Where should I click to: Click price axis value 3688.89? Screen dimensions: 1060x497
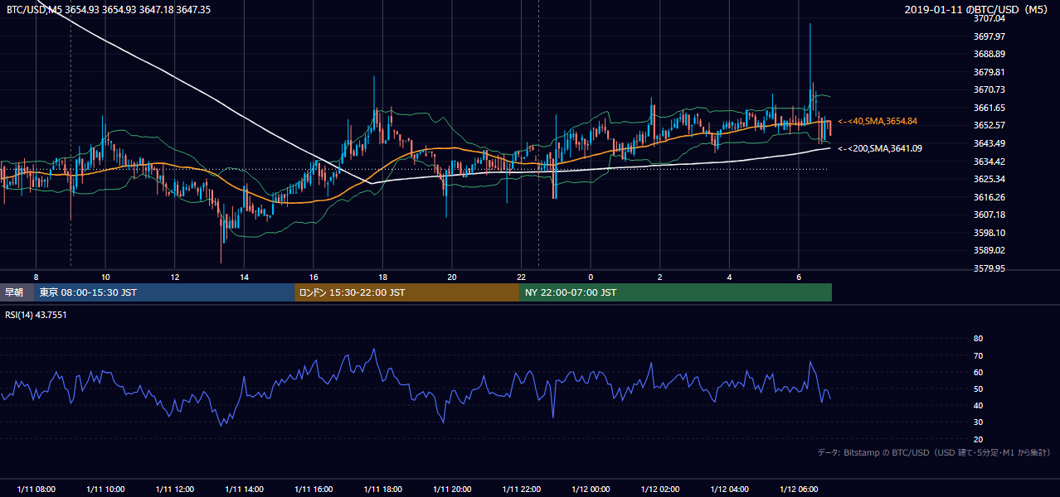point(989,54)
